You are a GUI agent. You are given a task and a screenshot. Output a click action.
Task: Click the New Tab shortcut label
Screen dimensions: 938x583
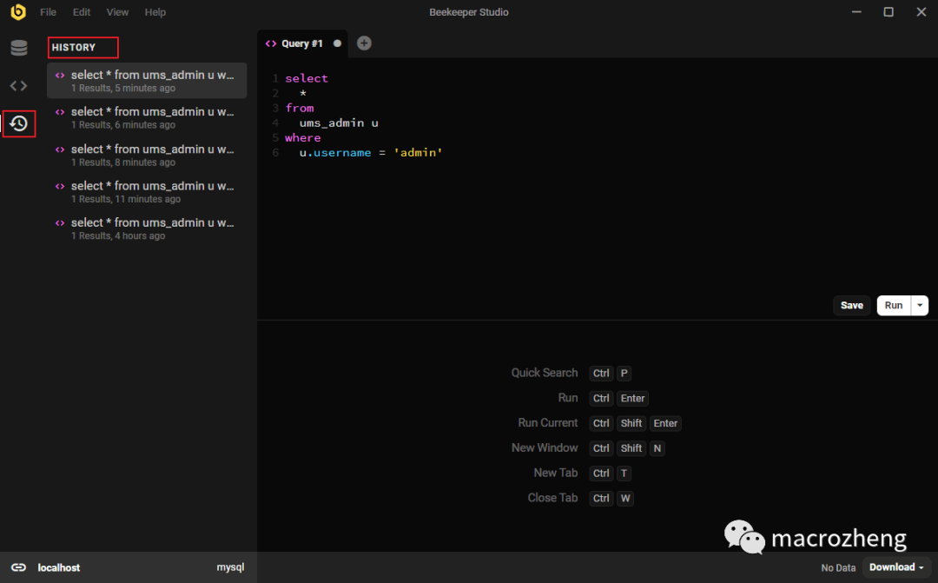[556, 473]
